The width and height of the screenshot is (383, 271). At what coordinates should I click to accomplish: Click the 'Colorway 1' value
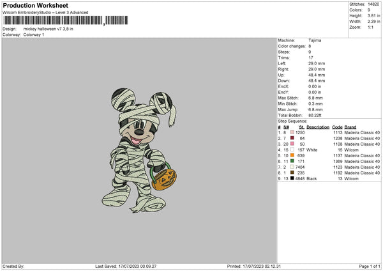coord(34,35)
